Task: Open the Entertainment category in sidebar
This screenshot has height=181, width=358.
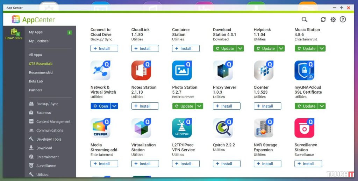Action: [x=48, y=157]
